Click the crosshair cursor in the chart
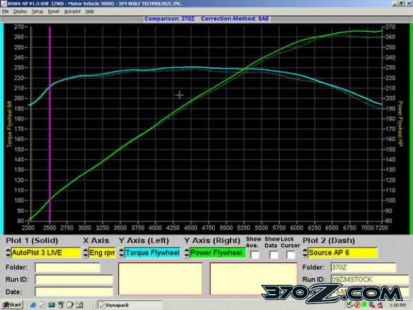 pyautogui.click(x=180, y=95)
